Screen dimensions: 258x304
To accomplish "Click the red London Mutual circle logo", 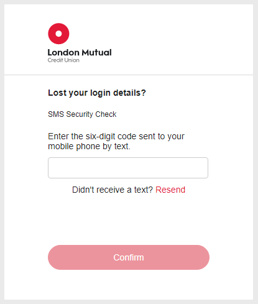I will pos(58,34).
